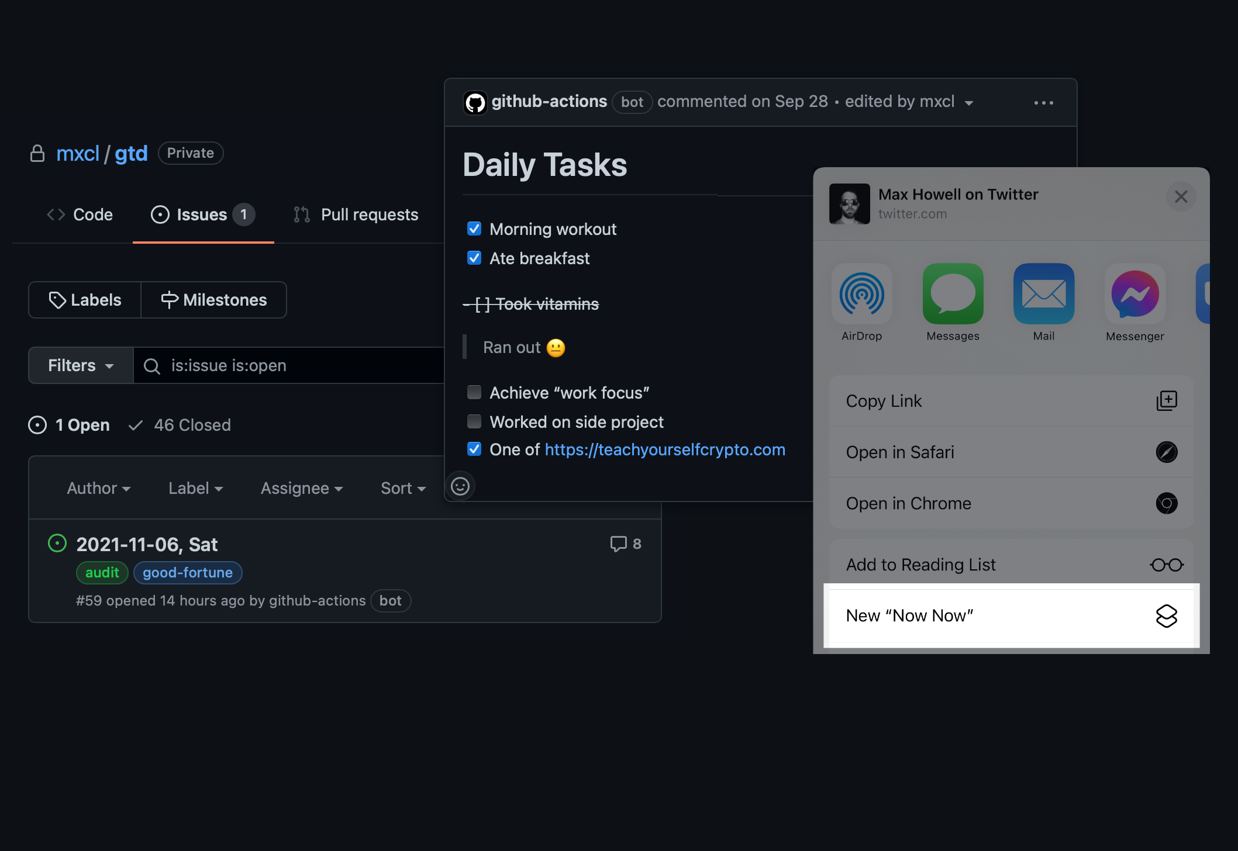Click the Now Now app icon
Viewport: 1238px width, 851px height.
pos(1167,616)
